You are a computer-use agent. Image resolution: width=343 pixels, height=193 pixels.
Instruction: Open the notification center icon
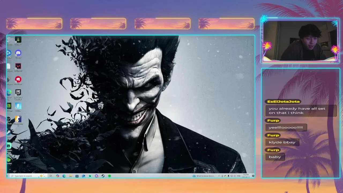[x=253, y=176]
